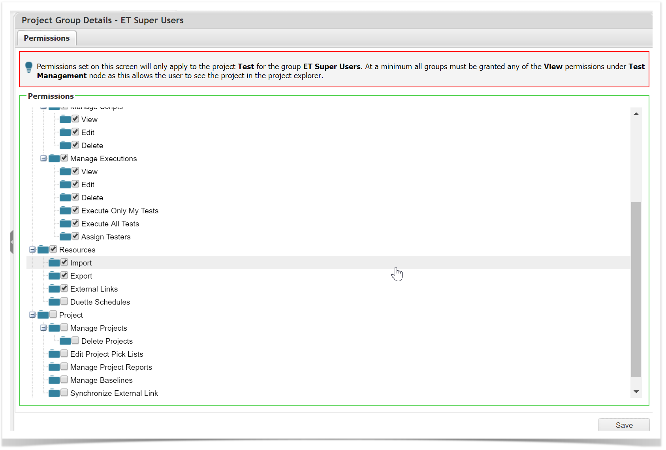This screenshot has width=666, height=450.
Task: Collapse the Resources tree node
Action: [32, 250]
